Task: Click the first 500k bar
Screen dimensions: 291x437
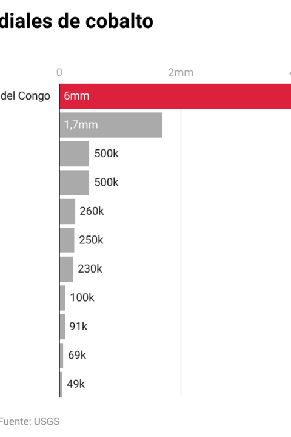Action: (x=75, y=154)
